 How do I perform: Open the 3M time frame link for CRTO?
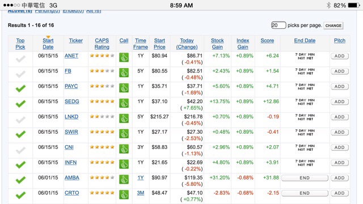[x=141, y=193]
